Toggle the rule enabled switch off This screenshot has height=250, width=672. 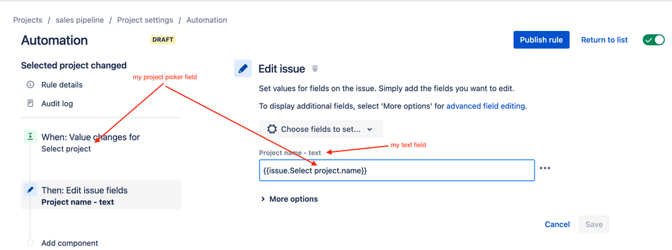point(654,40)
